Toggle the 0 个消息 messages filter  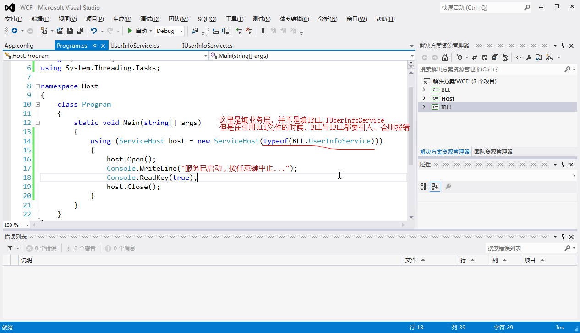(120, 248)
